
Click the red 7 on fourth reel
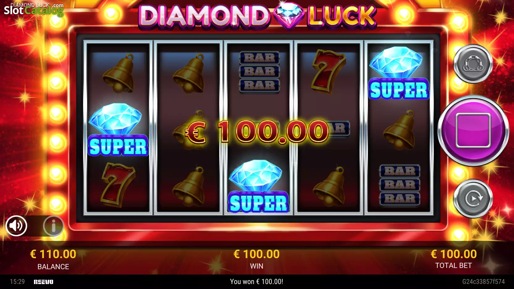(328, 72)
